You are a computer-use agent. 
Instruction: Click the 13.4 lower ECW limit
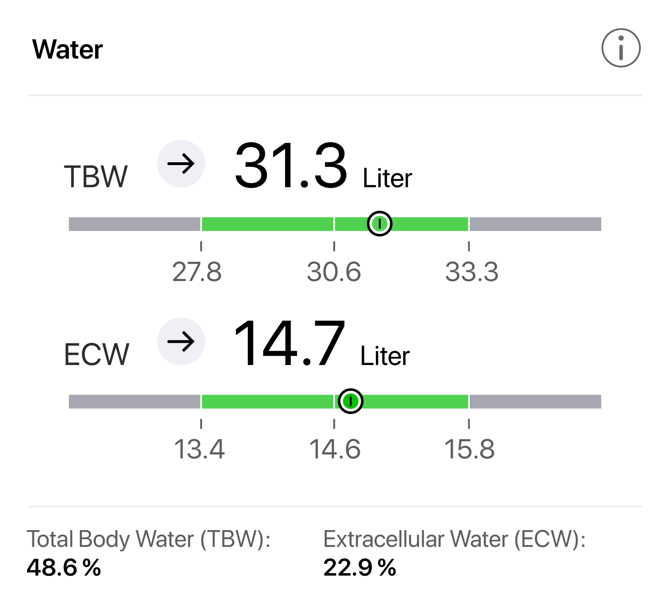click(199, 449)
